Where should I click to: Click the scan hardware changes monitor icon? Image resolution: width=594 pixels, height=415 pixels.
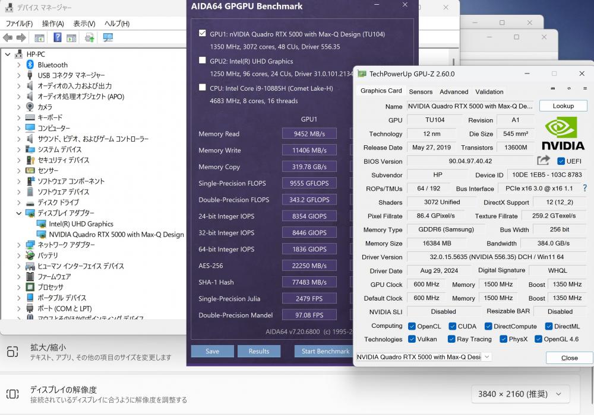(x=108, y=37)
